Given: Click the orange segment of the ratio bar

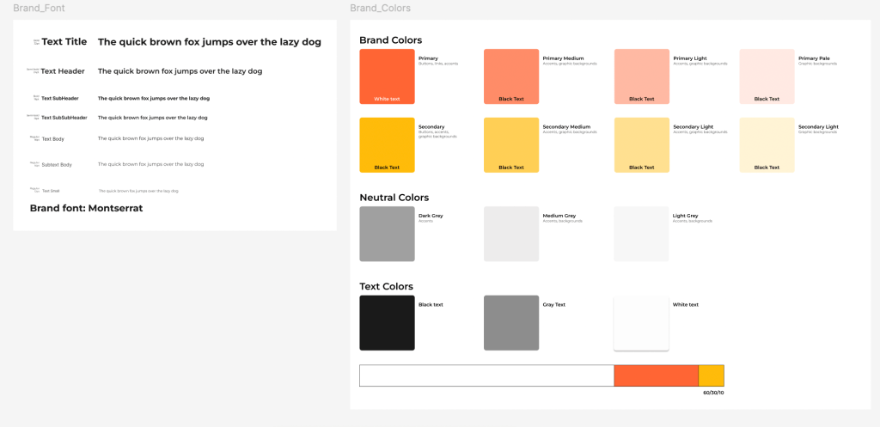Looking at the screenshot, I should tap(656, 375).
